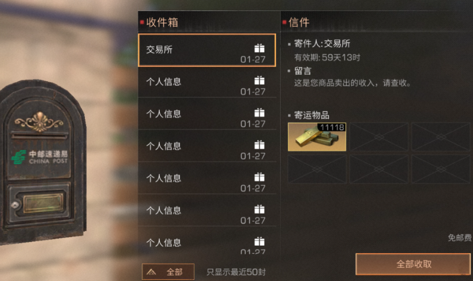The height and width of the screenshot is (281, 473).
Task: Select the gold bars item with 11118
Action: pos(317,137)
